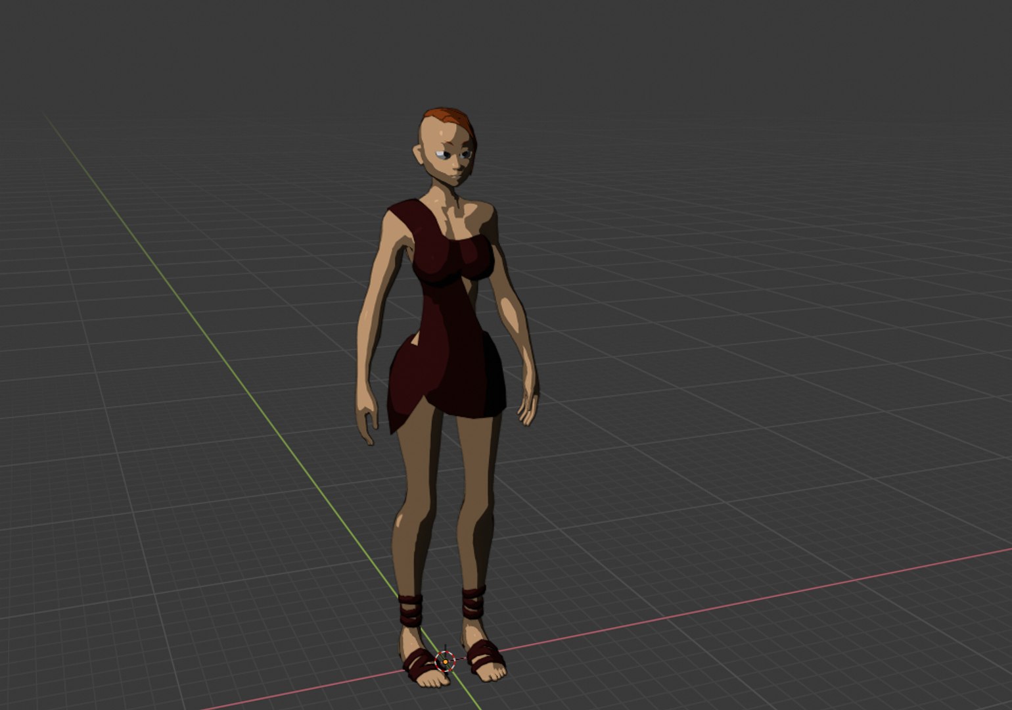Click the 3D cursor between the character's feet
The image size is (1012, 710).
446,660
